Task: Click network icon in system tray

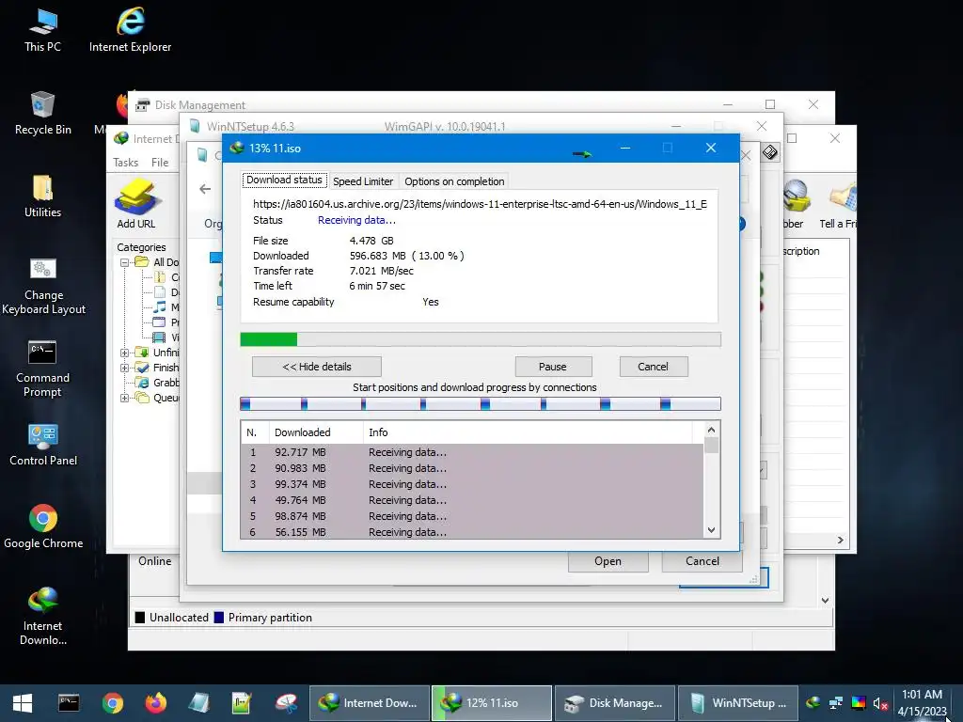Action: coord(835,703)
